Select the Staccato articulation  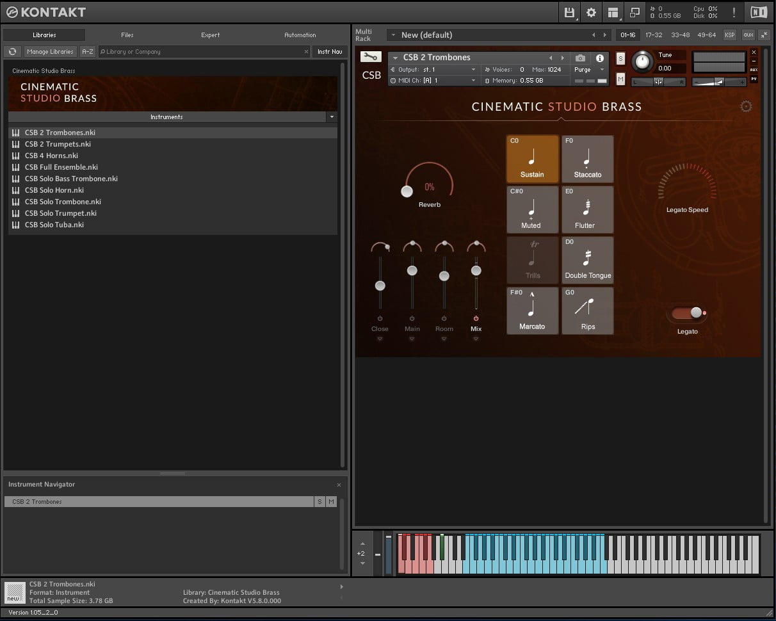point(587,159)
